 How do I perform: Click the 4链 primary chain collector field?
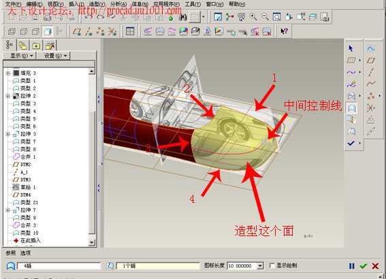pos(59,266)
